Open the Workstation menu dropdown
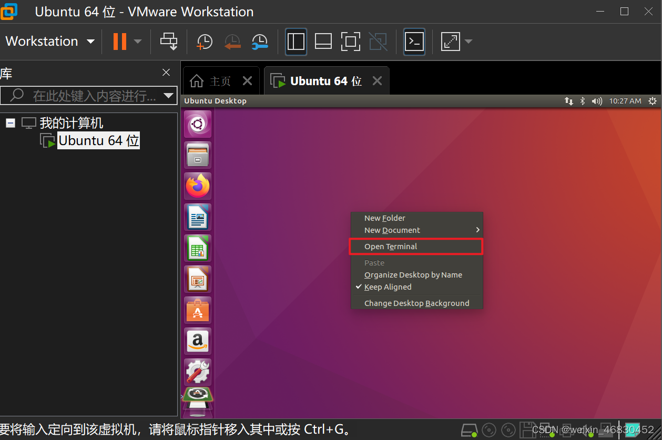662x440 pixels. (50, 41)
